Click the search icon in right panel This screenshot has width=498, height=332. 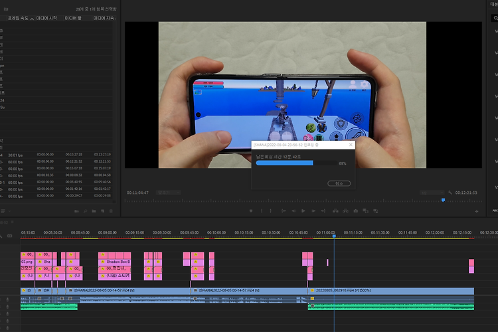(x=495, y=18)
